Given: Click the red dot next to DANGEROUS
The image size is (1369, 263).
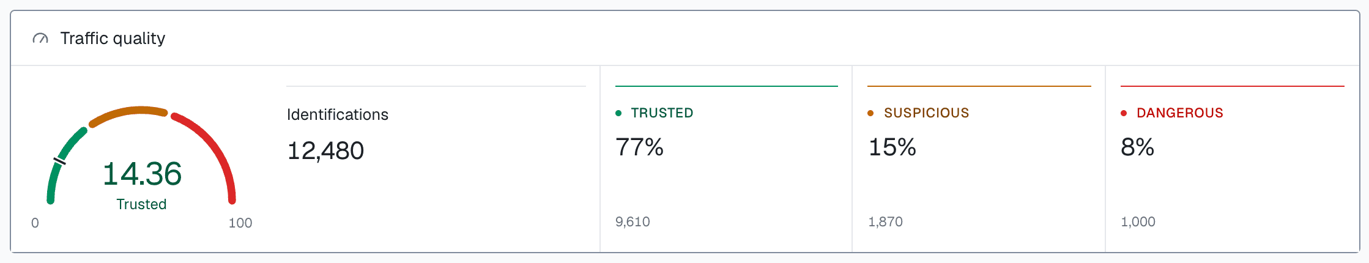Looking at the screenshot, I should [x=1124, y=113].
